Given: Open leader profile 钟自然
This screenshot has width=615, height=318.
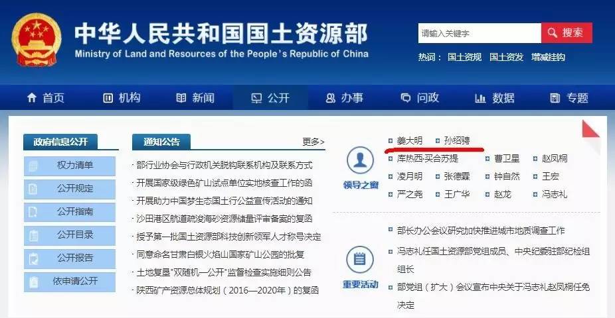Looking at the screenshot, I should pyautogui.click(x=507, y=176).
